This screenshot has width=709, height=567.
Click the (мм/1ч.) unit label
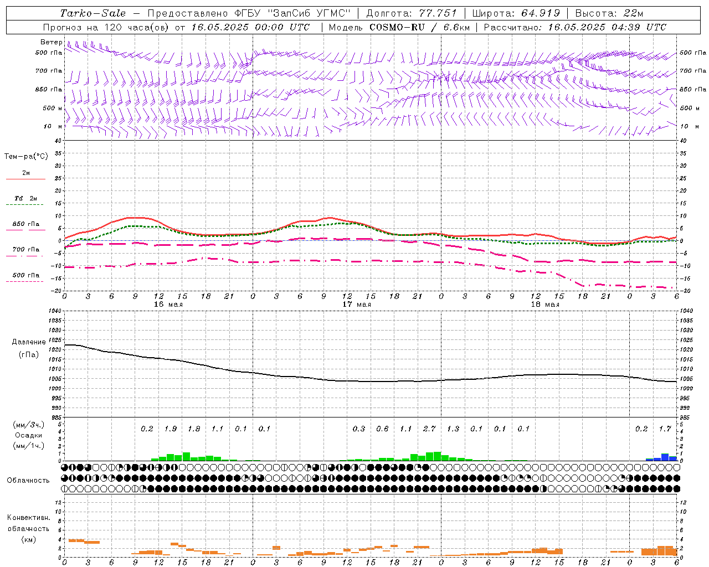pos(28,446)
